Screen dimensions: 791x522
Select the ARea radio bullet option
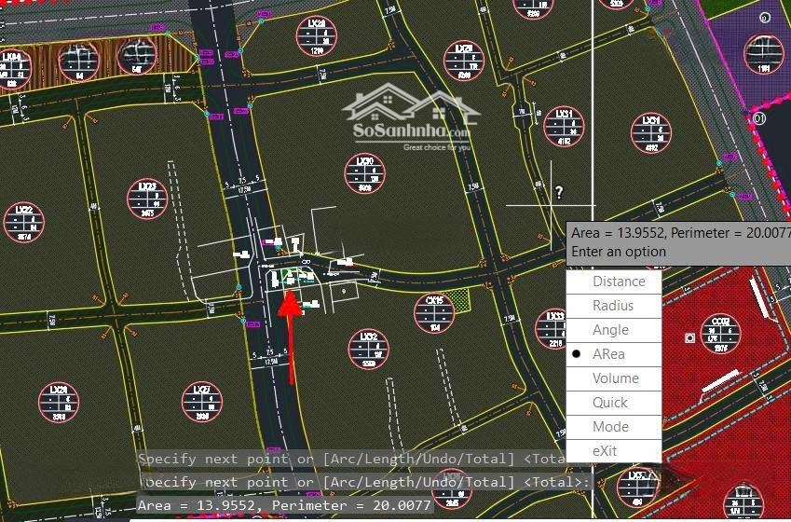point(577,354)
